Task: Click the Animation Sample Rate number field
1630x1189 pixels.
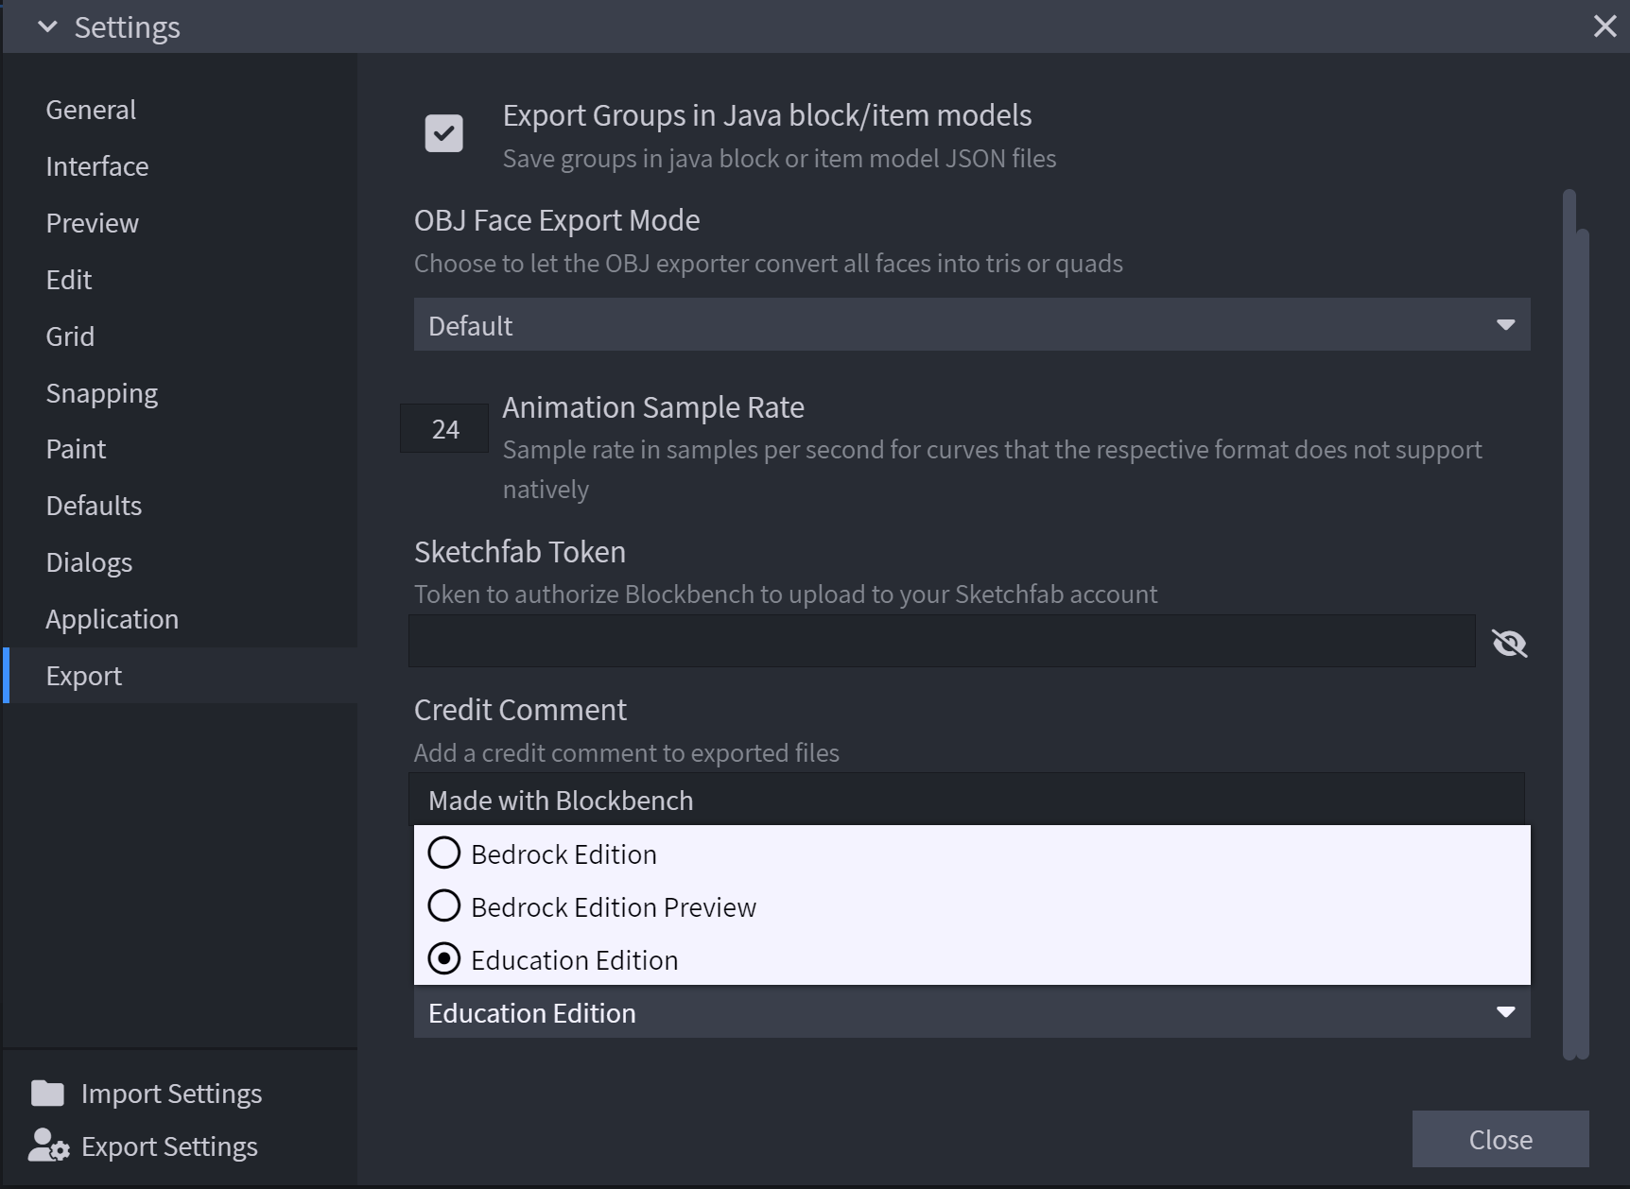Action: (444, 429)
